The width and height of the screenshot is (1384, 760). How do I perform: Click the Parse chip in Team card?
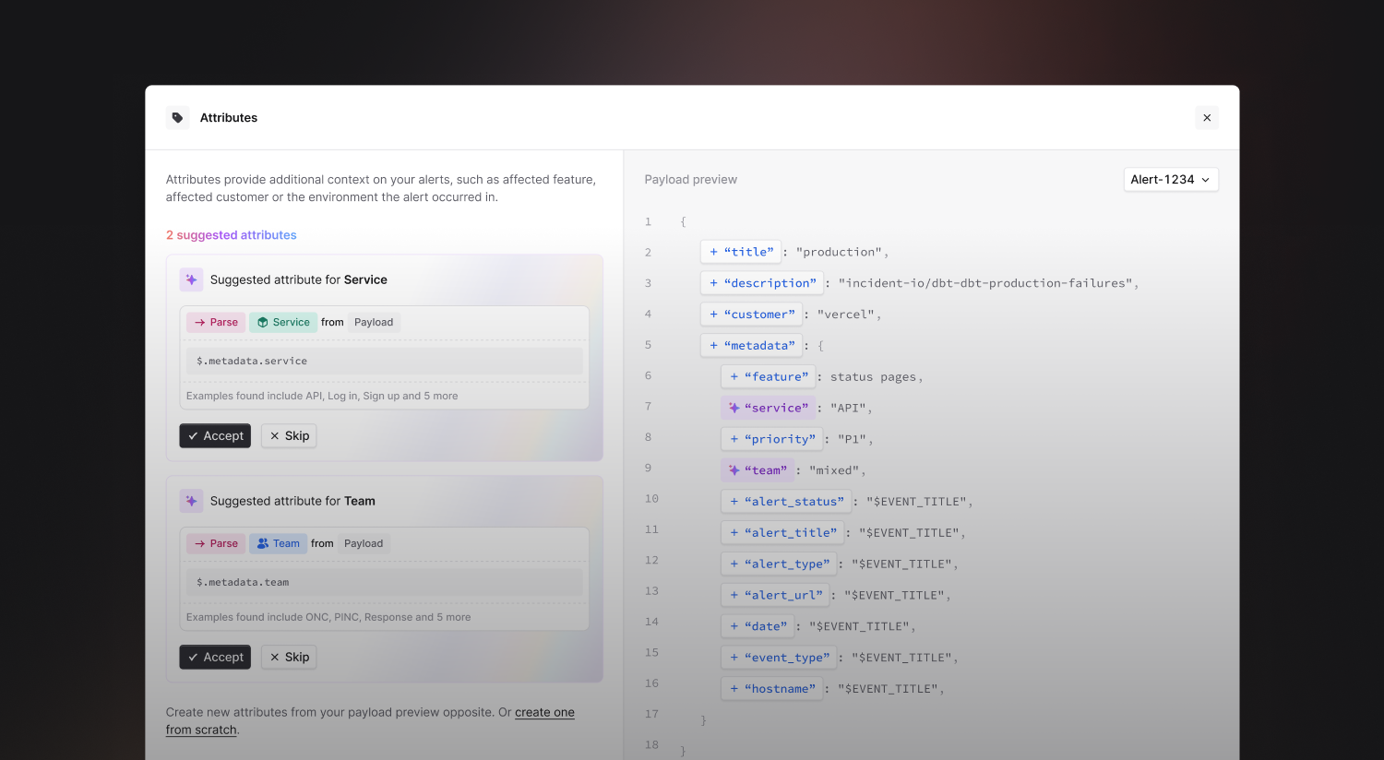[x=216, y=543]
